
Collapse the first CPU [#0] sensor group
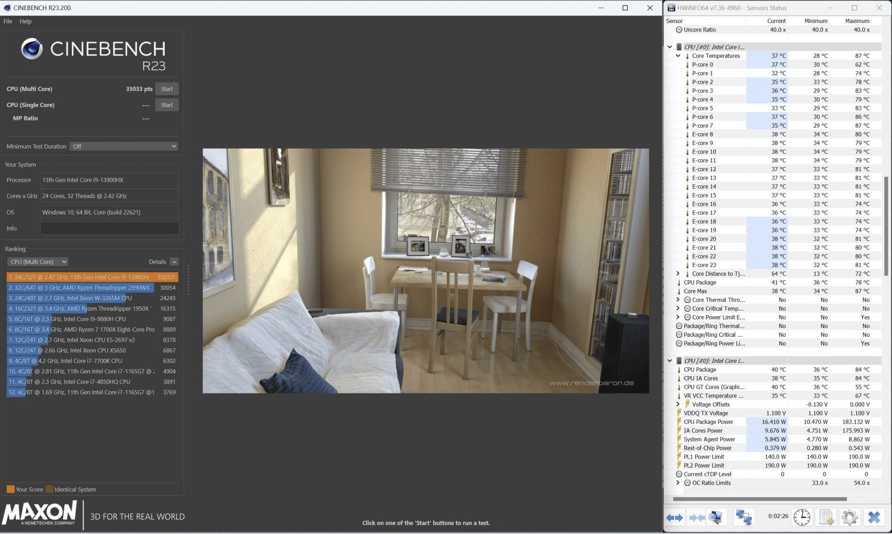coord(670,47)
